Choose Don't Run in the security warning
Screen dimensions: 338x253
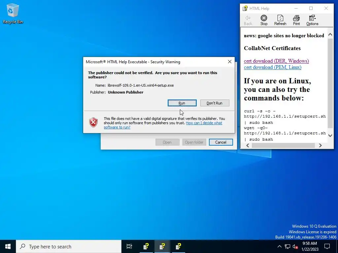click(215, 103)
